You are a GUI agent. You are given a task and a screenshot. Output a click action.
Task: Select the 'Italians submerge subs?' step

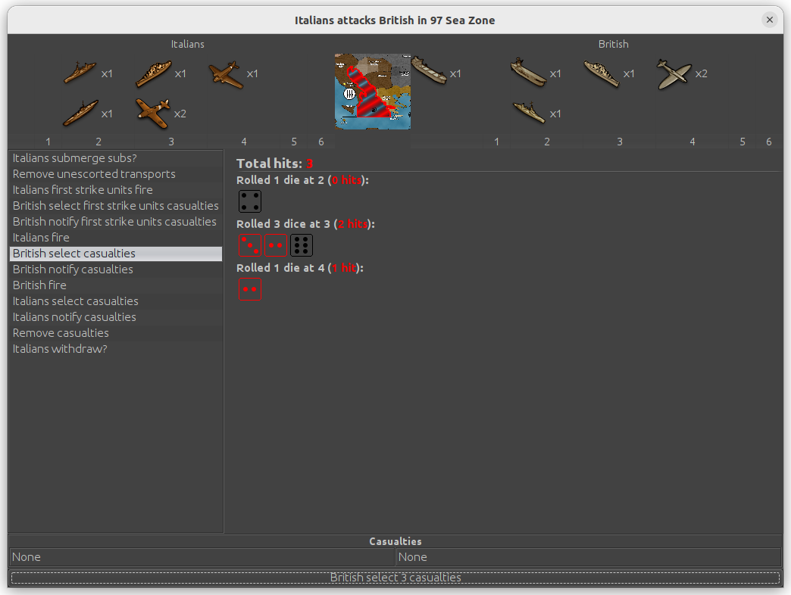(x=75, y=158)
